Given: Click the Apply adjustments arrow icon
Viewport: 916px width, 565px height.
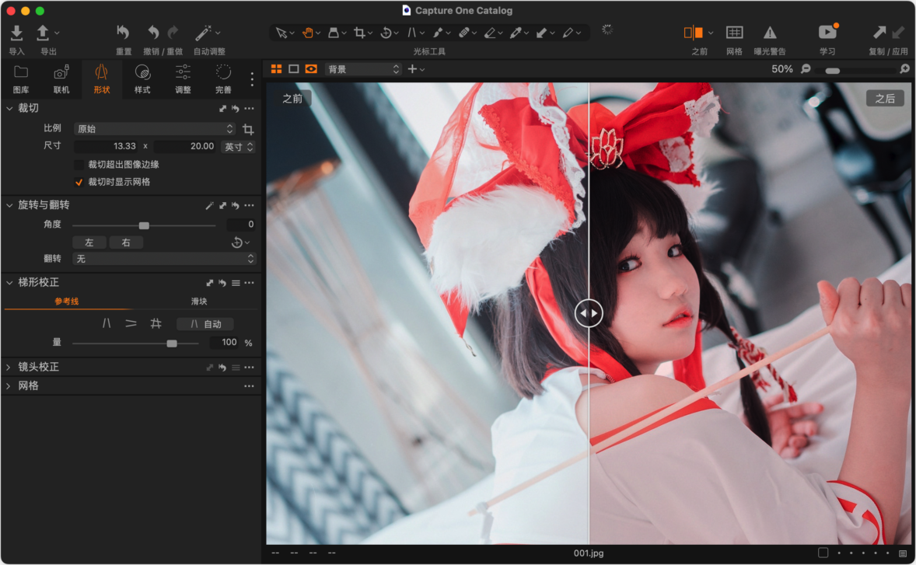Looking at the screenshot, I should coord(898,33).
